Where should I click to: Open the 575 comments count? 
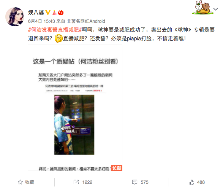coord(144,182)
